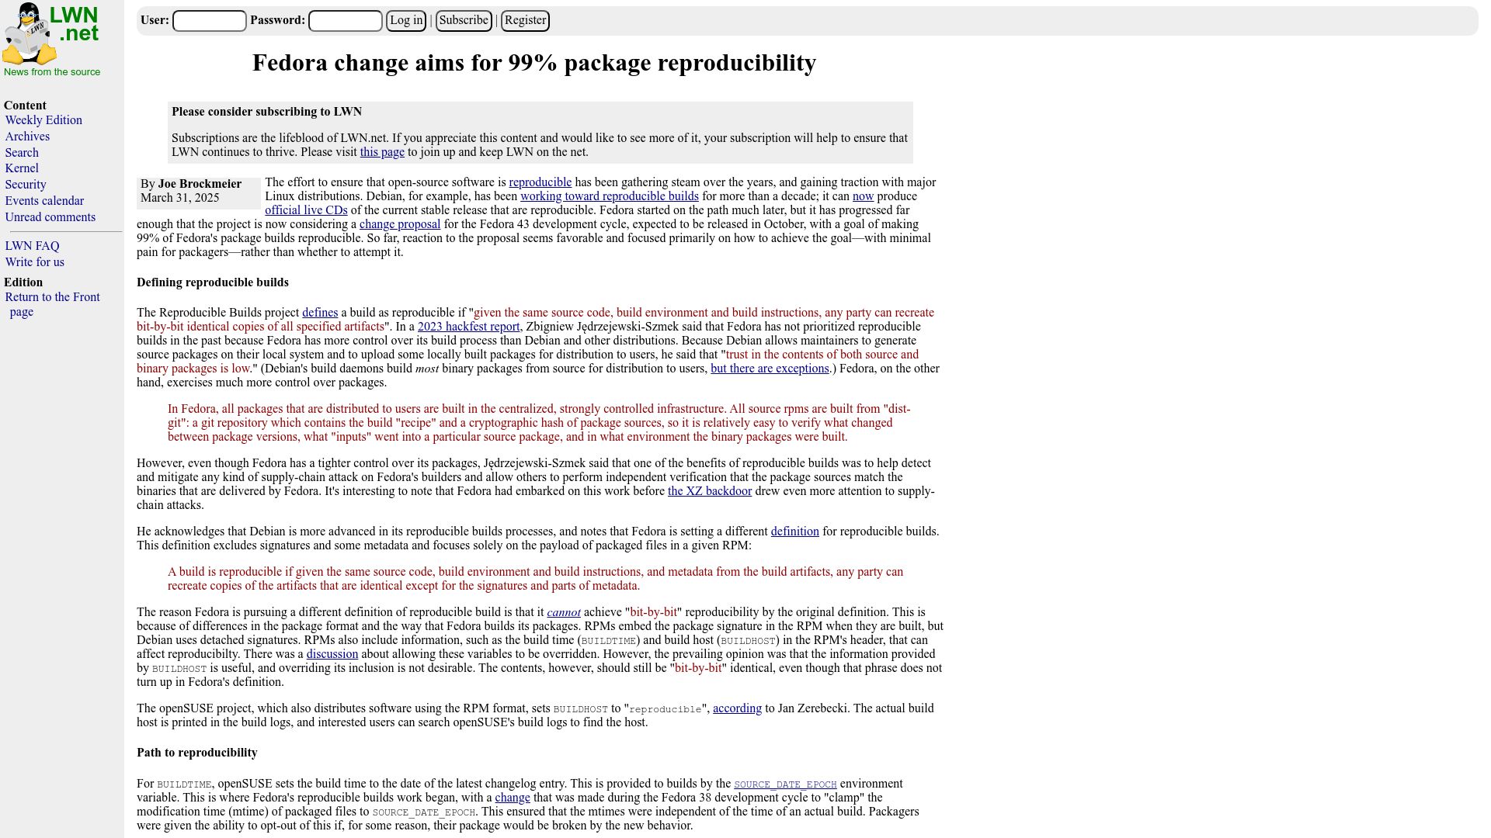
Task: Click 'News from the source' tagline
Action: 52,72
